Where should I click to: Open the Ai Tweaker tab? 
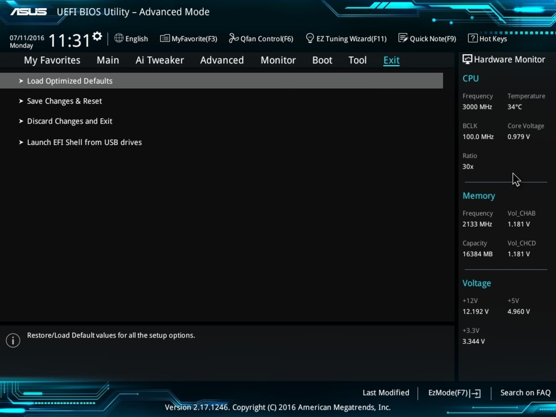coord(160,60)
